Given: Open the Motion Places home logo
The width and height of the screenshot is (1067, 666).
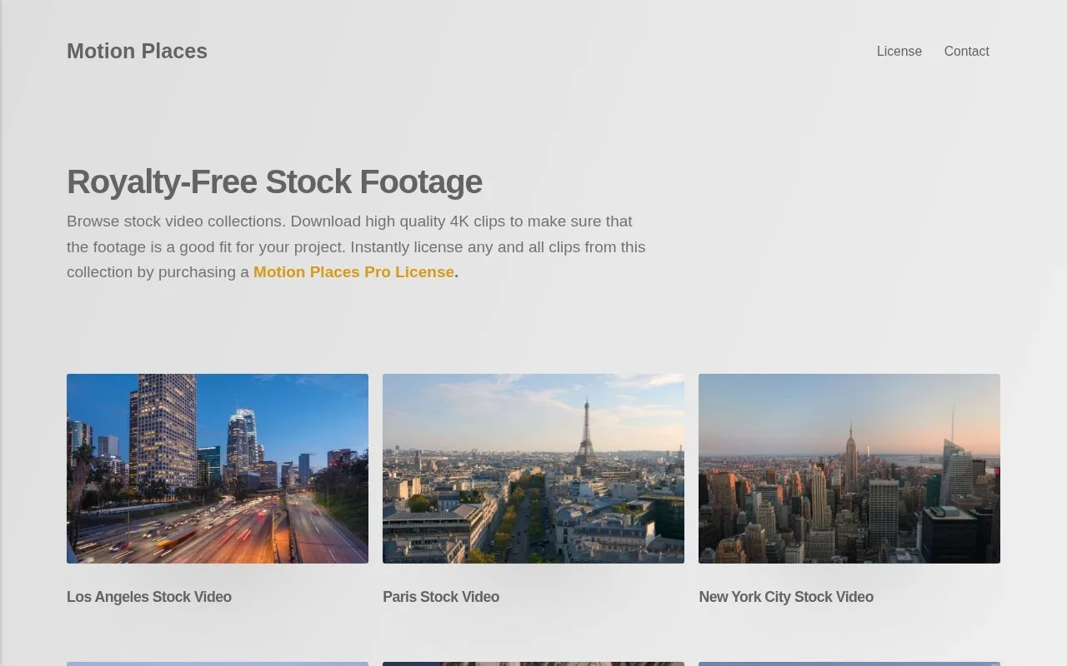Looking at the screenshot, I should tap(137, 52).
